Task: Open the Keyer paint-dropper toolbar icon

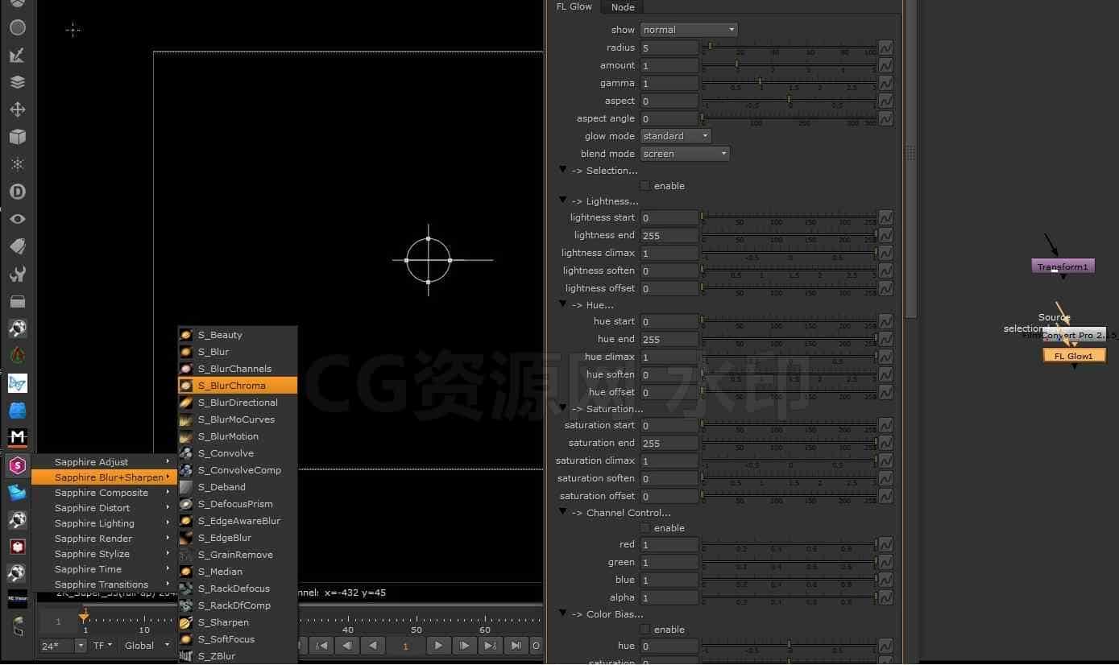Action: coord(18,55)
